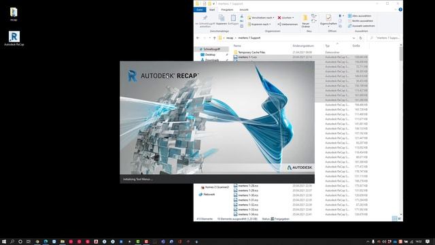Screen dimensions: 435x245
Task: Open the recent locations dropdown arrow
Action: tap(210, 38)
